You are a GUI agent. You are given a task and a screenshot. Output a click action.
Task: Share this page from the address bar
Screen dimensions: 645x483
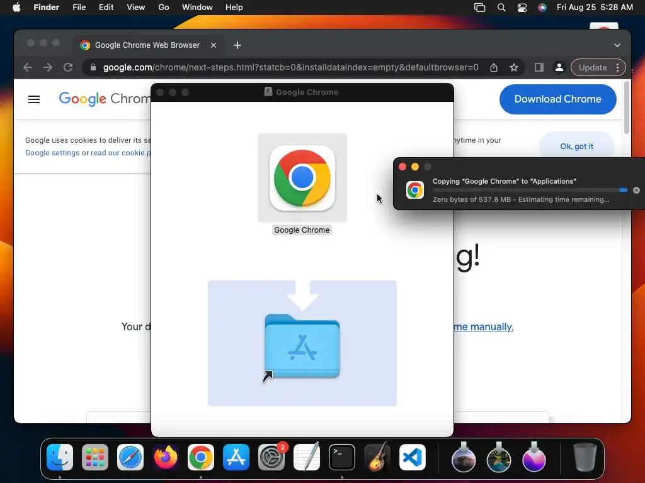(x=494, y=67)
